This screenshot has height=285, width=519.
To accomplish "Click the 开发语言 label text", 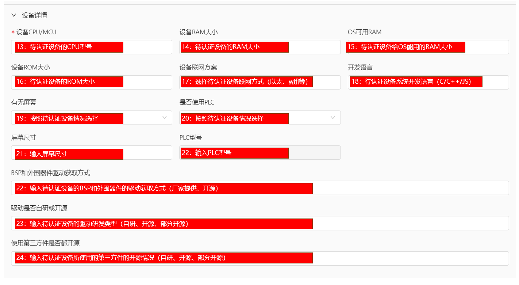I will click(360, 68).
